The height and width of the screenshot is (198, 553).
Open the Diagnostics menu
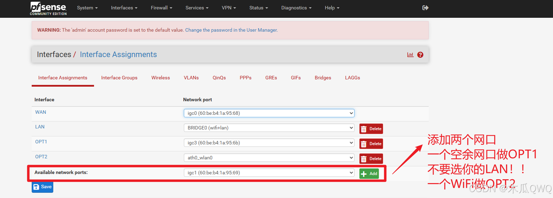[x=296, y=8]
